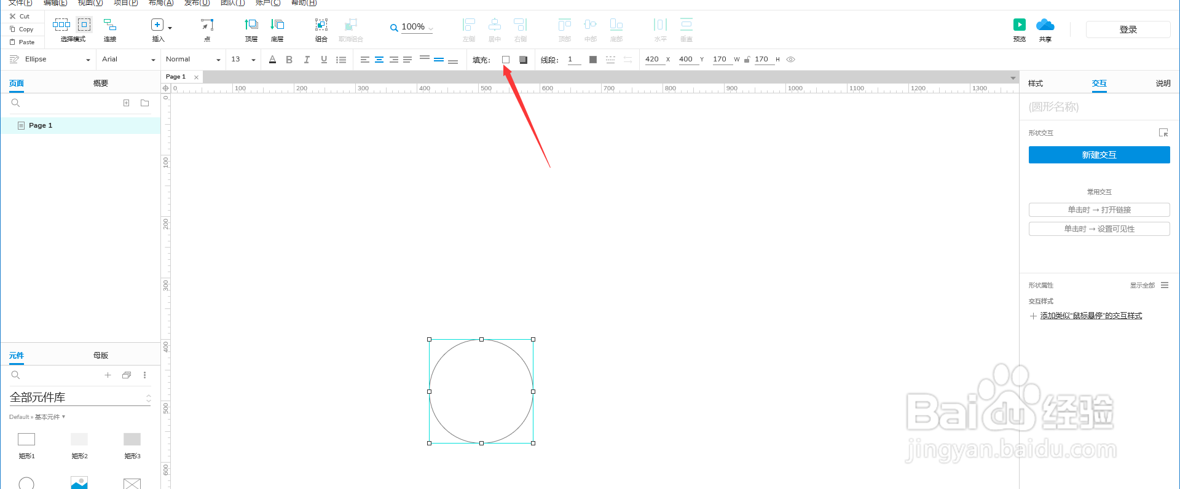This screenshot has width=1180, height=489.
Task: Click the 添加类似鼠标悬停的交互样式 link
Action: [x=1091, y=316]
